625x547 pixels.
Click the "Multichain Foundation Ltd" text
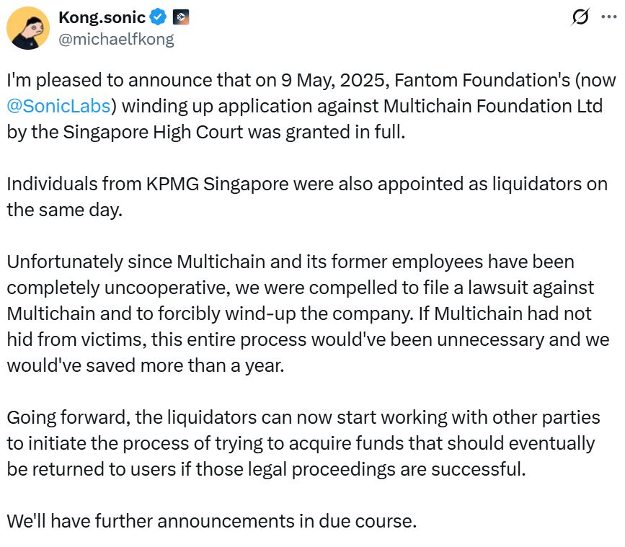[x=493, y=106]
